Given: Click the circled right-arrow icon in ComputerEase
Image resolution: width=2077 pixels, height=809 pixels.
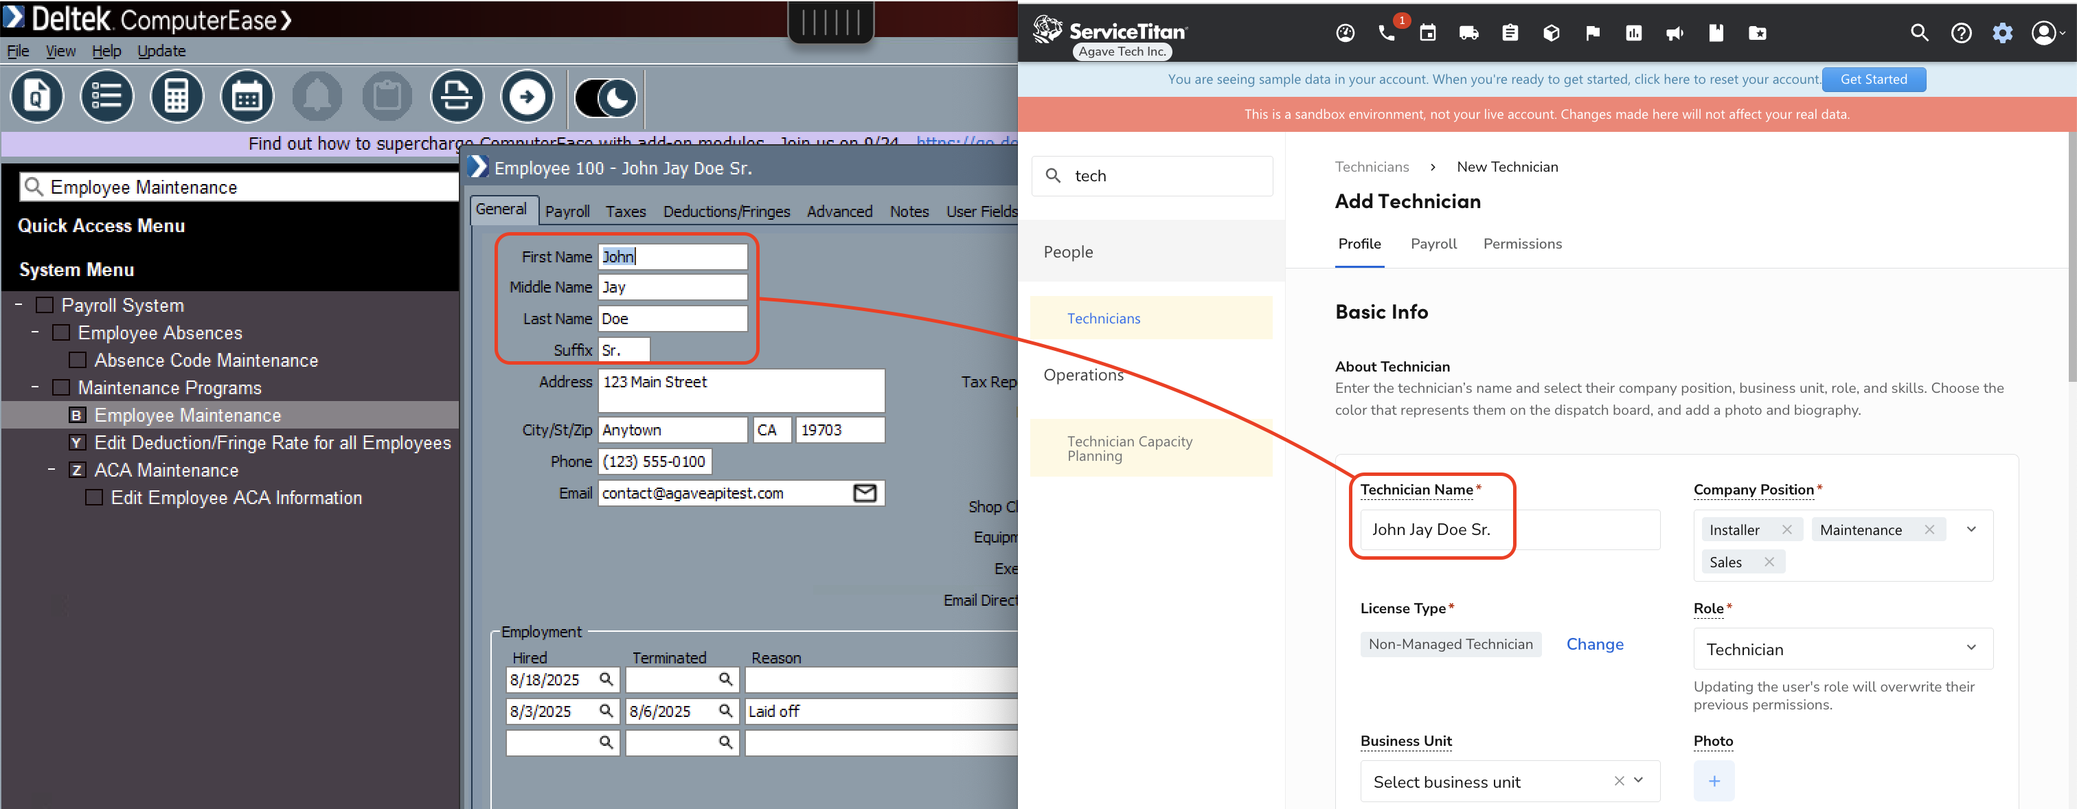Looking at the screenshot, I should [x=527, y=97].
